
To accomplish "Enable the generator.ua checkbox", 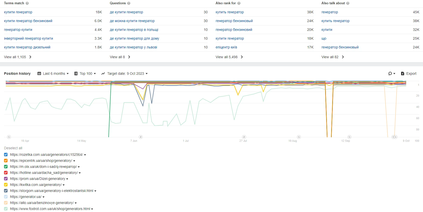I will point(6,197).
